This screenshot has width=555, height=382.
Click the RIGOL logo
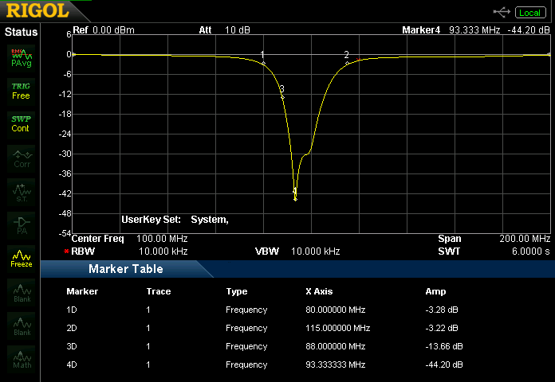[x=37, y=10]
